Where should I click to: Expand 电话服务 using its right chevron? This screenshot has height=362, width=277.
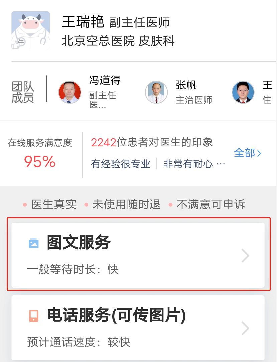click(245, 328)
